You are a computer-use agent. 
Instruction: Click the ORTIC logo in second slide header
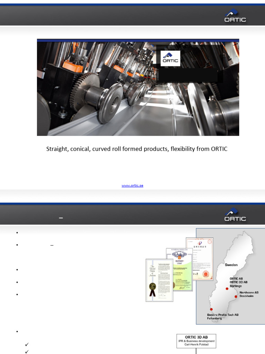tap(235, 214)
